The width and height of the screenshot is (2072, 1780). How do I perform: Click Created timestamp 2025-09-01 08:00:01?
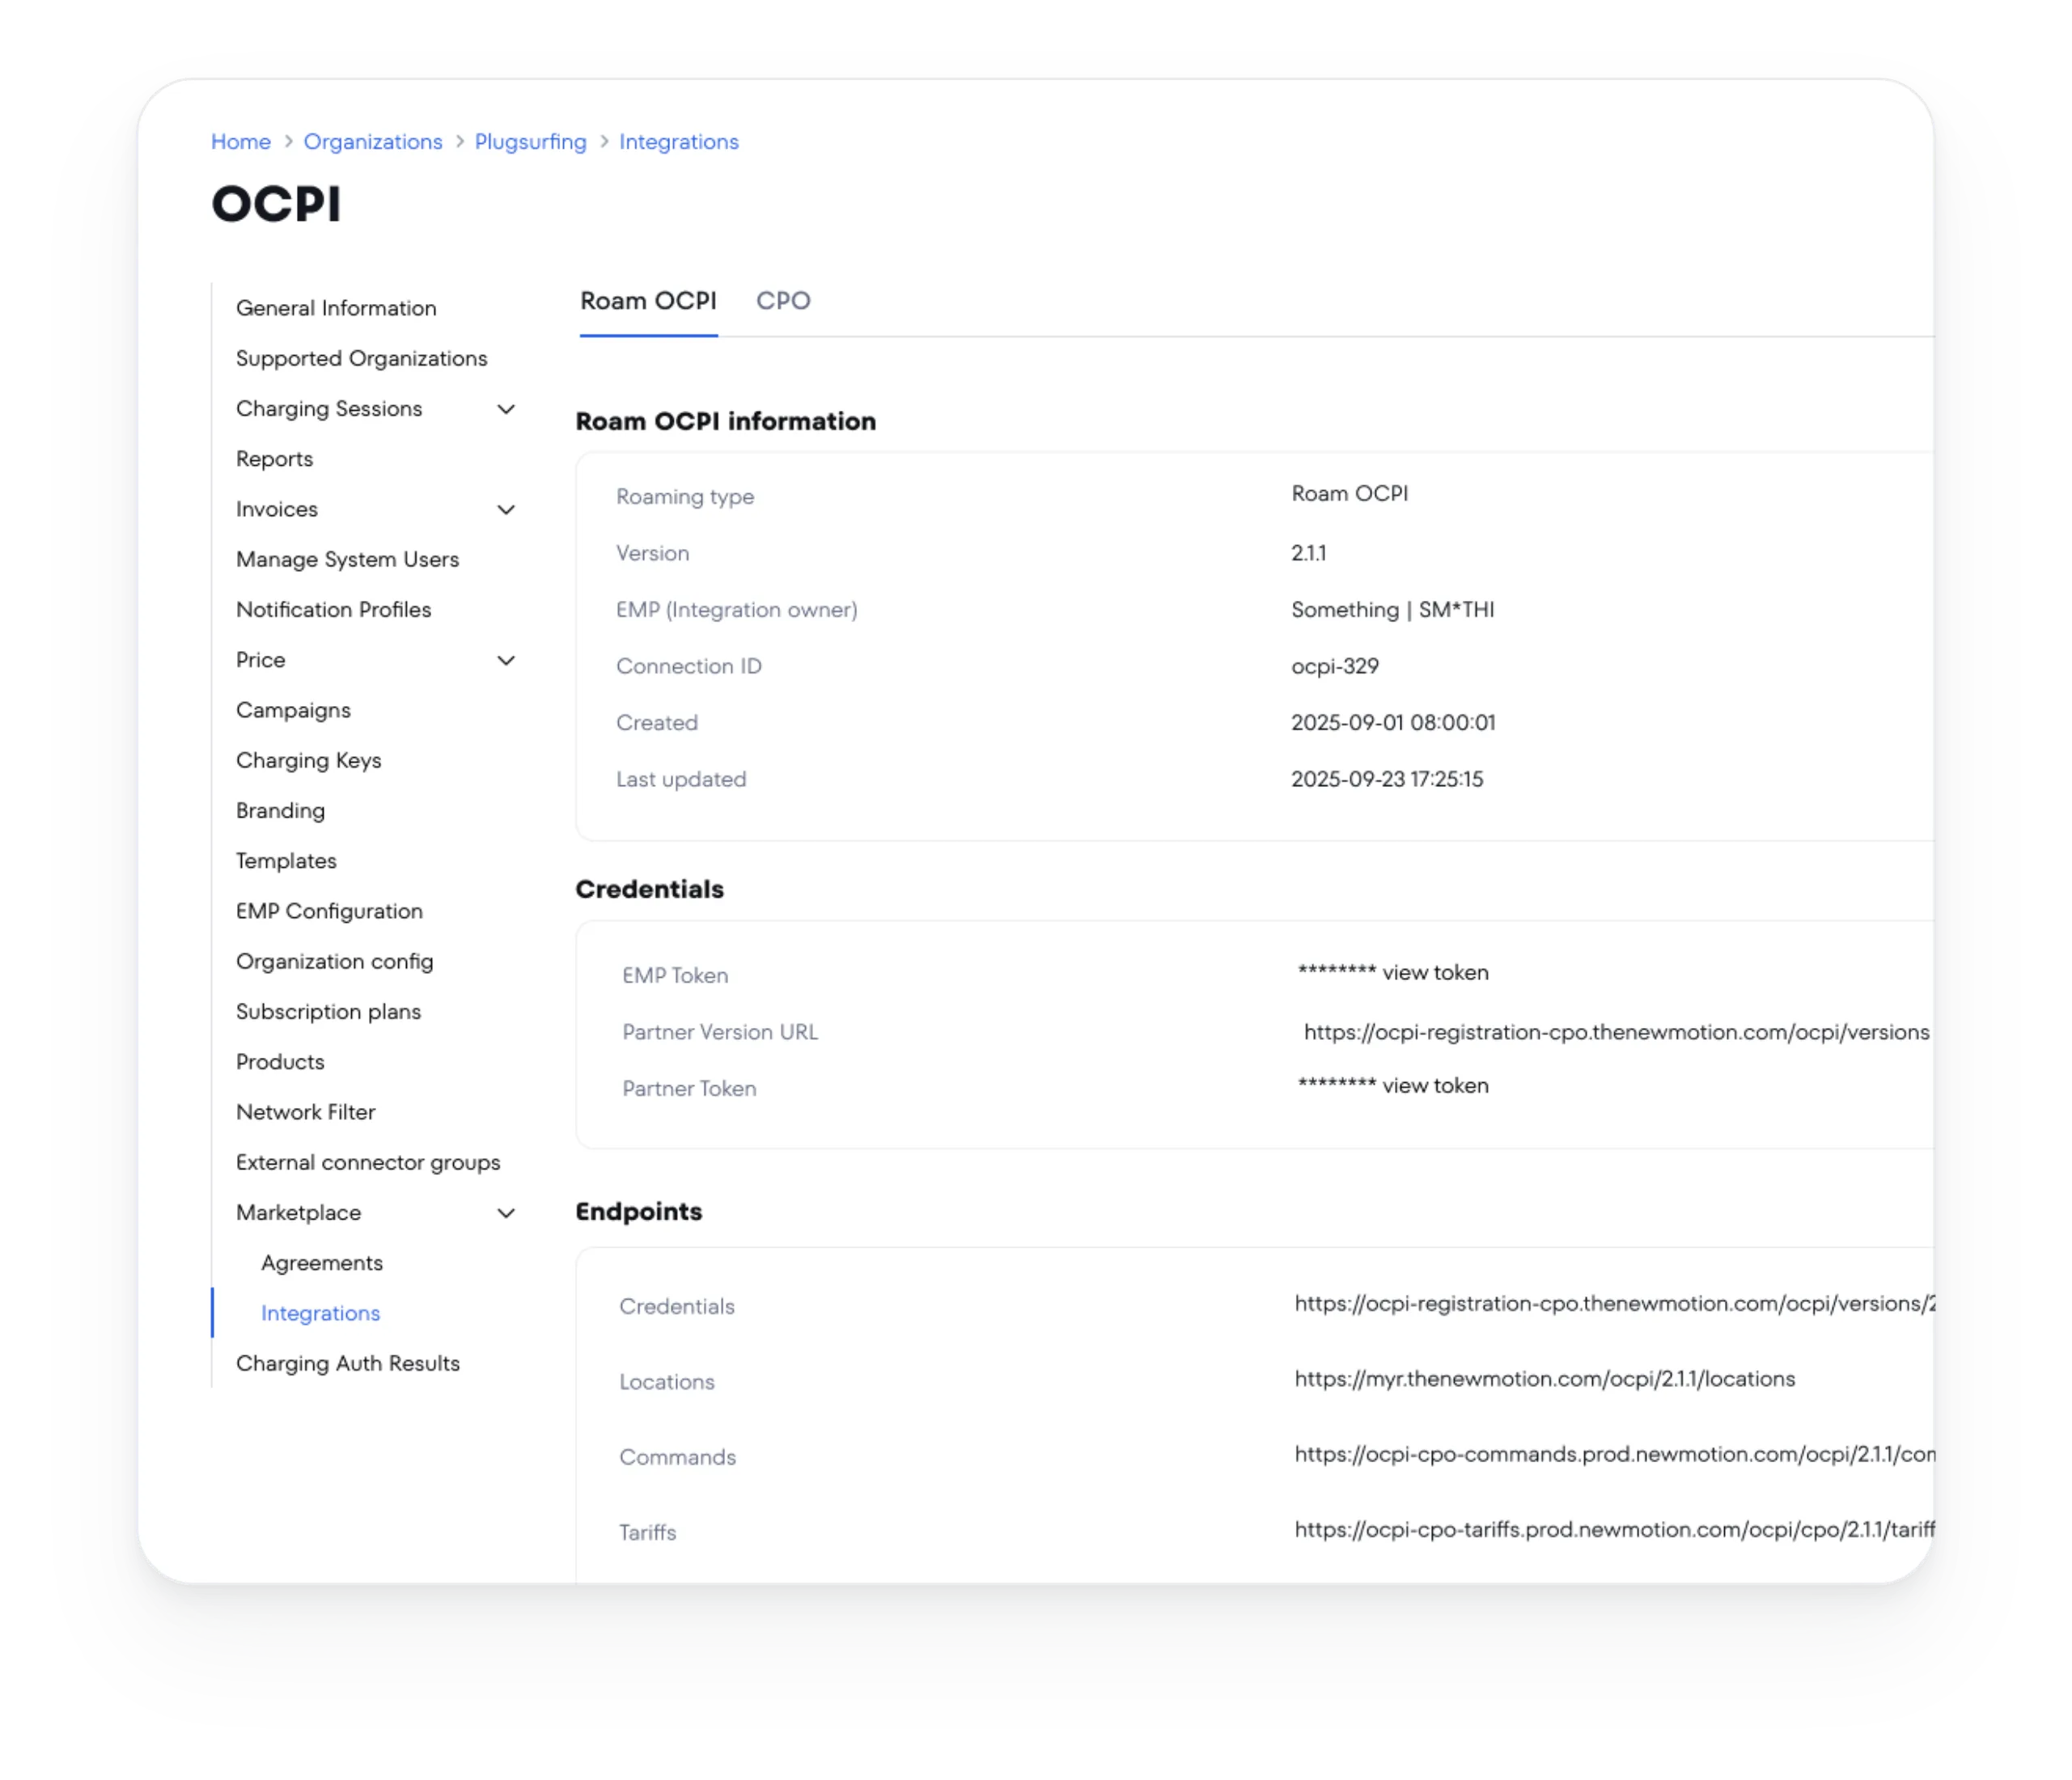pyautogui.click(x=1393, y=722)
